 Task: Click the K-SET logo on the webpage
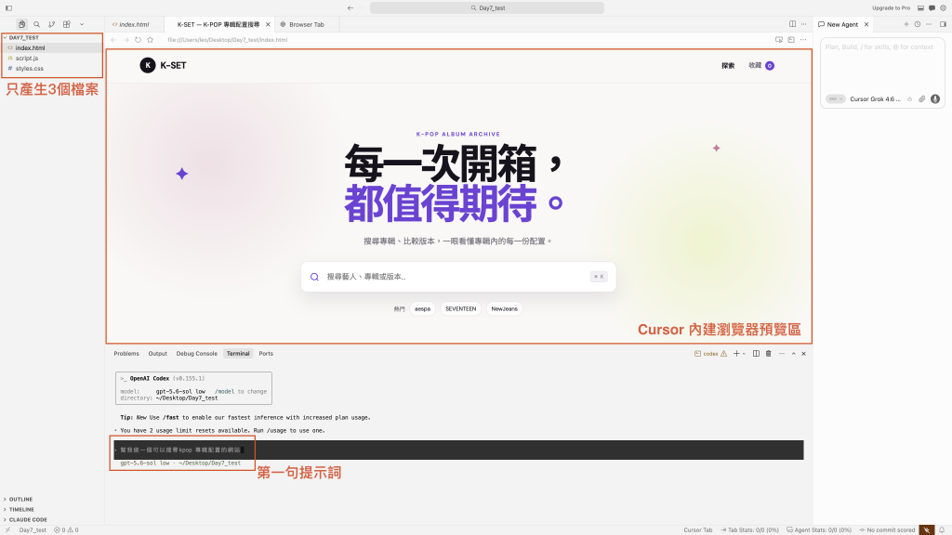coord(163,66)
